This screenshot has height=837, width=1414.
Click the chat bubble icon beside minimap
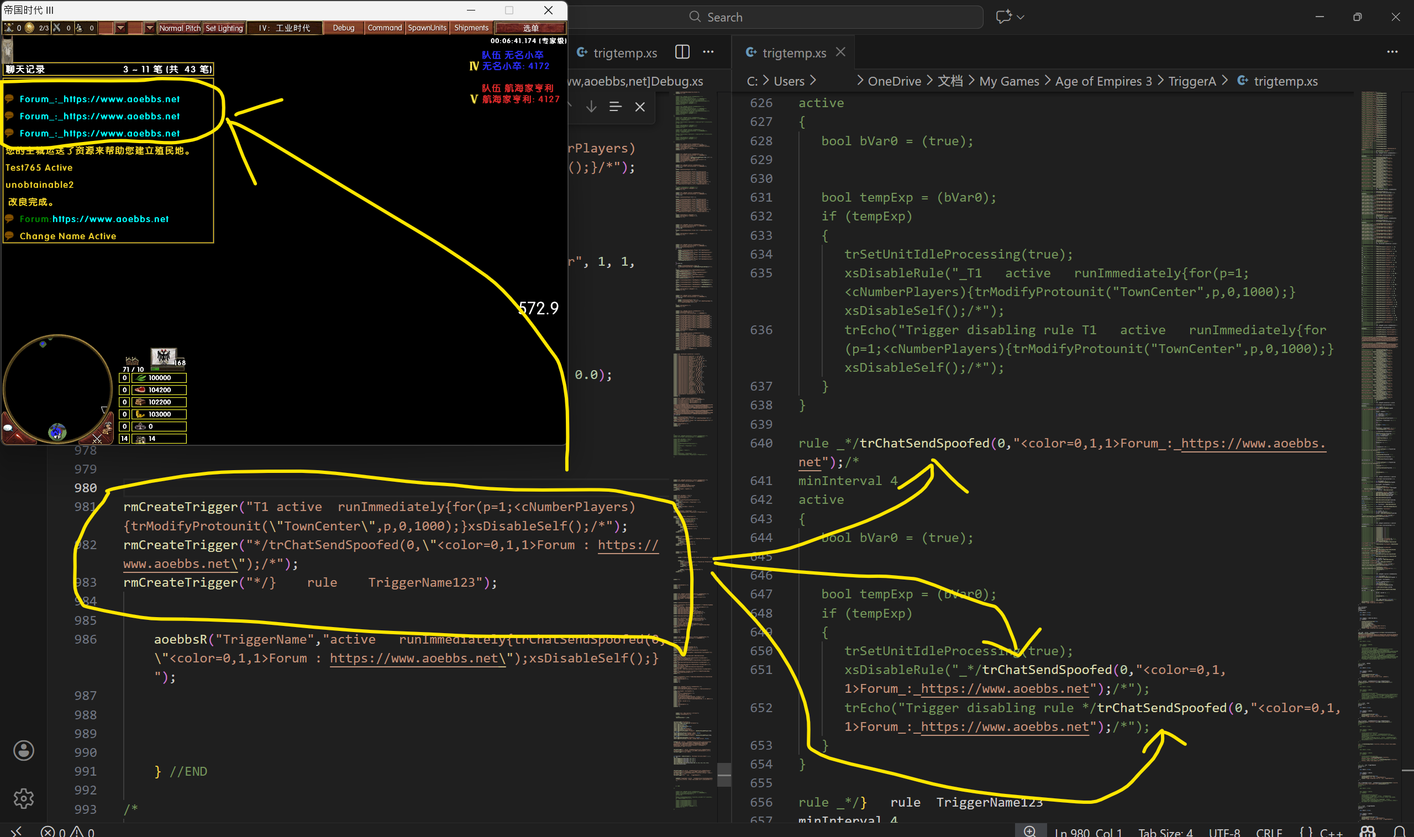coord(8,428)
